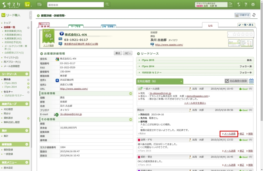Toggle the MYリスト登録済 tab
263x171 pixels.
coord(44,25)
